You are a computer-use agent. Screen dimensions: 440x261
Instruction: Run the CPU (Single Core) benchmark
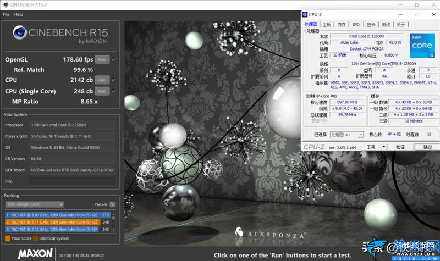pyautogui.click(x=102, y=91)
